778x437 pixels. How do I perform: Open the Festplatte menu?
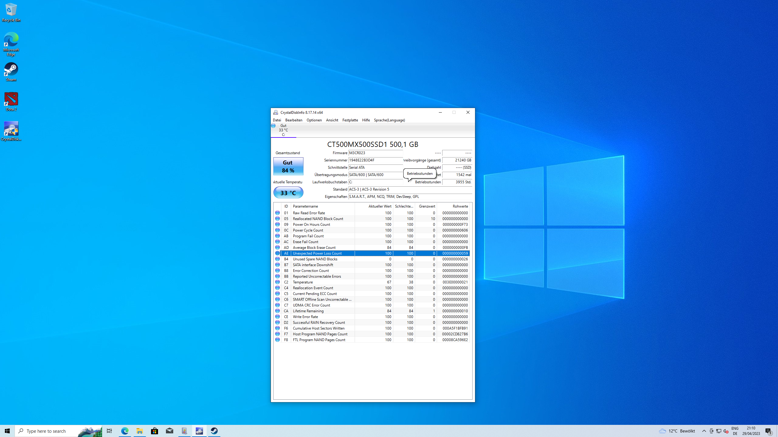click(350, 120)
